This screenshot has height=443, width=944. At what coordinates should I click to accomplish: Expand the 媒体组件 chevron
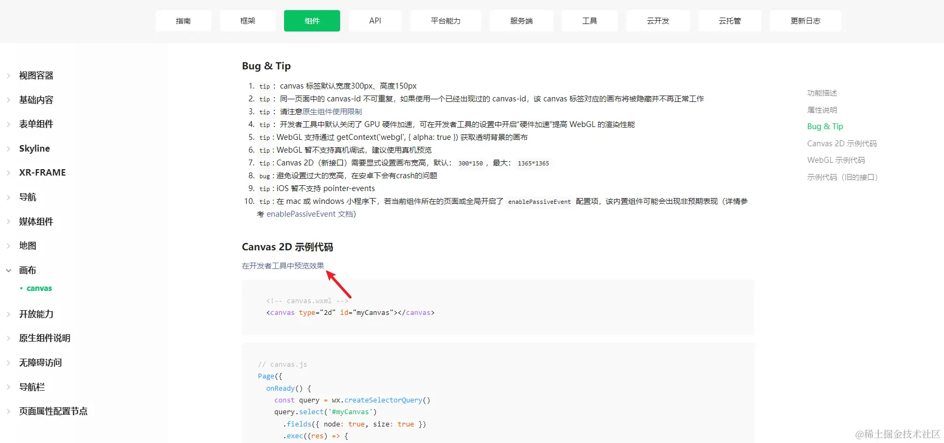point(9,222)
